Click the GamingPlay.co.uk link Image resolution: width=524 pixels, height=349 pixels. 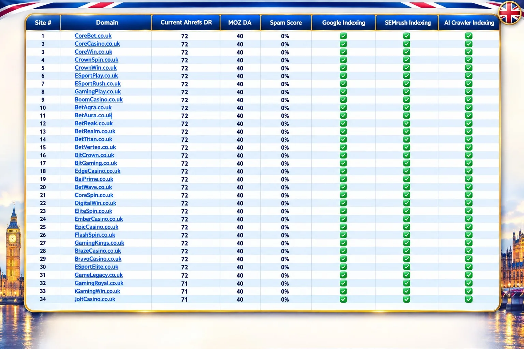click(x=98, y=92)
